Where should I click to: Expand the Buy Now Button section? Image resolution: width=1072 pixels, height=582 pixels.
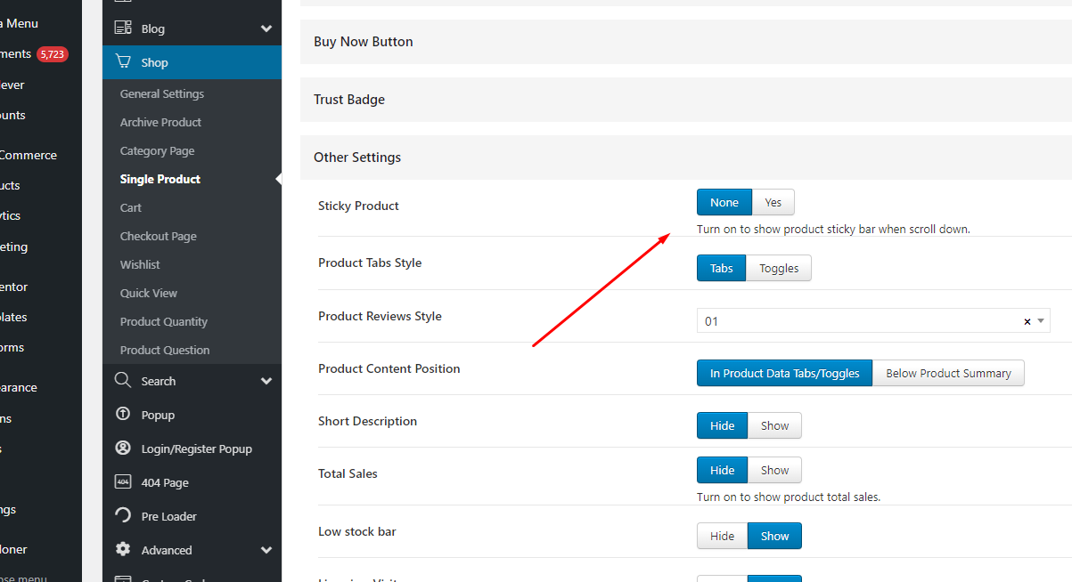pos(686,42)
